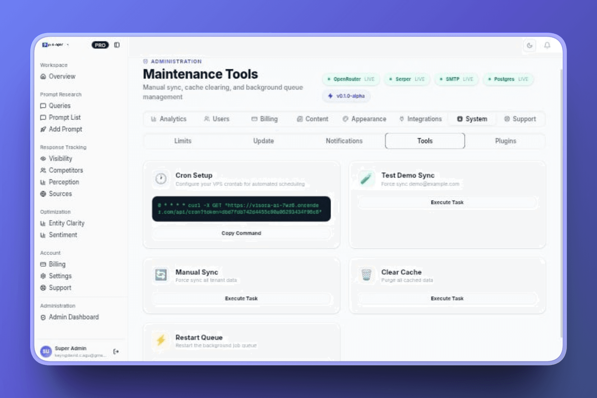Select the Billing admin tab
This screenshot has width=597, height=398.
(x=265, y=119)
